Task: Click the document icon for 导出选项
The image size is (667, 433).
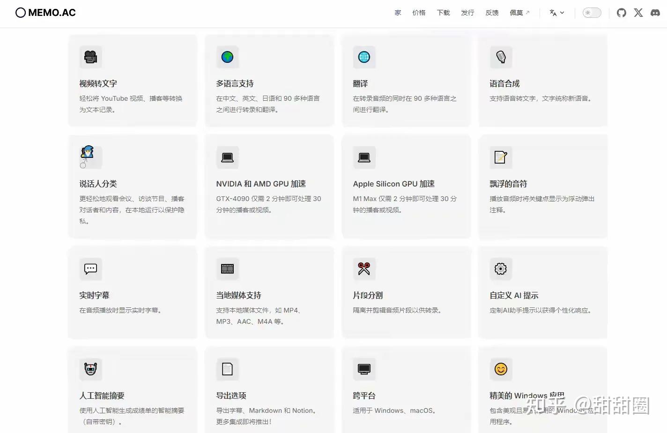Action: point(227,369)
